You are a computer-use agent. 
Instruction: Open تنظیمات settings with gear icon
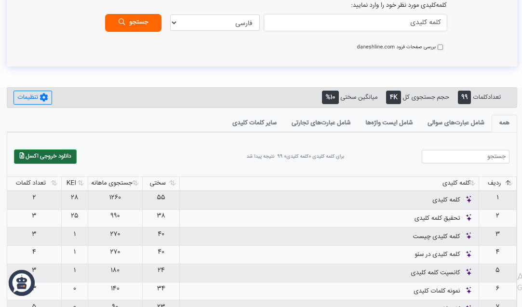pyautogui.click(x=33, y=97)
